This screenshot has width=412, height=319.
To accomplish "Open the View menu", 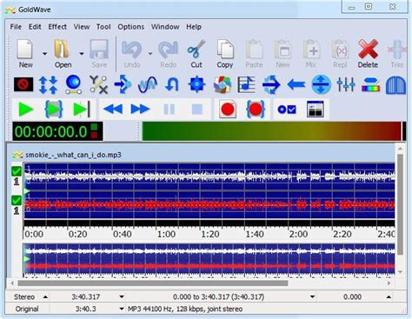I will coord(82,27).
